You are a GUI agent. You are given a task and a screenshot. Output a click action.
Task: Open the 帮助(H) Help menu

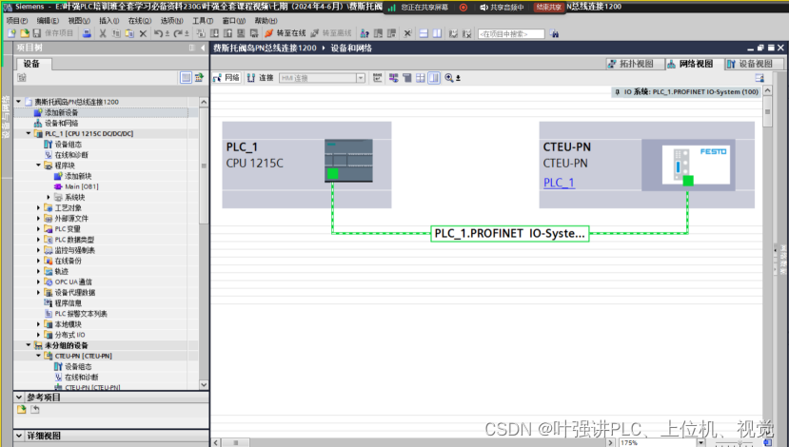(x=266, y=21)
